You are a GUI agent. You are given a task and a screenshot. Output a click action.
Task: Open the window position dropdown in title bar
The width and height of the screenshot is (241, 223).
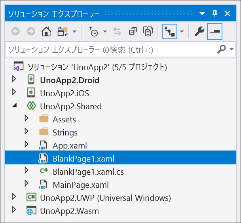pos(202,14)
